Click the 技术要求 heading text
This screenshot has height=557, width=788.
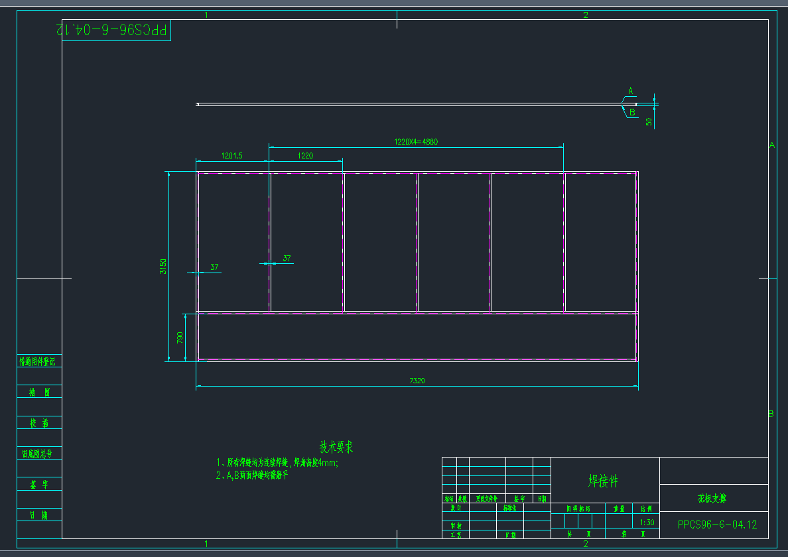pyautogui.click(x=336, y=447)
